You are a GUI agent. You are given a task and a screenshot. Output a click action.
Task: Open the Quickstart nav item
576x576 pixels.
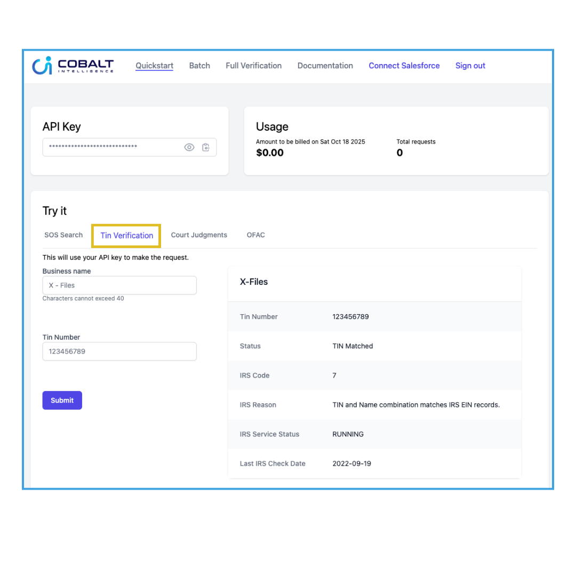[x=154, y=66]
